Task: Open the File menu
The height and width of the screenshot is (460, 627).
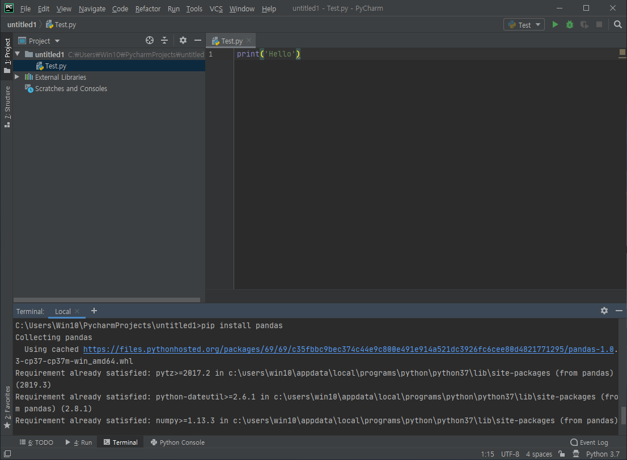Action: pos(25,8)
